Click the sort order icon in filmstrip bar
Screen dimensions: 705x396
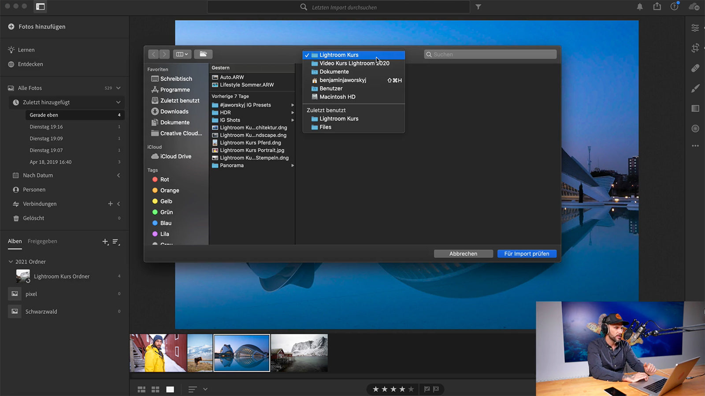coord(192,389)
